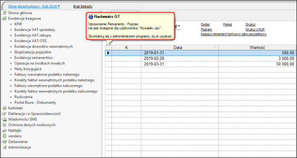Click the Drukuj z KUP link
297x158 pixels.
255,30
